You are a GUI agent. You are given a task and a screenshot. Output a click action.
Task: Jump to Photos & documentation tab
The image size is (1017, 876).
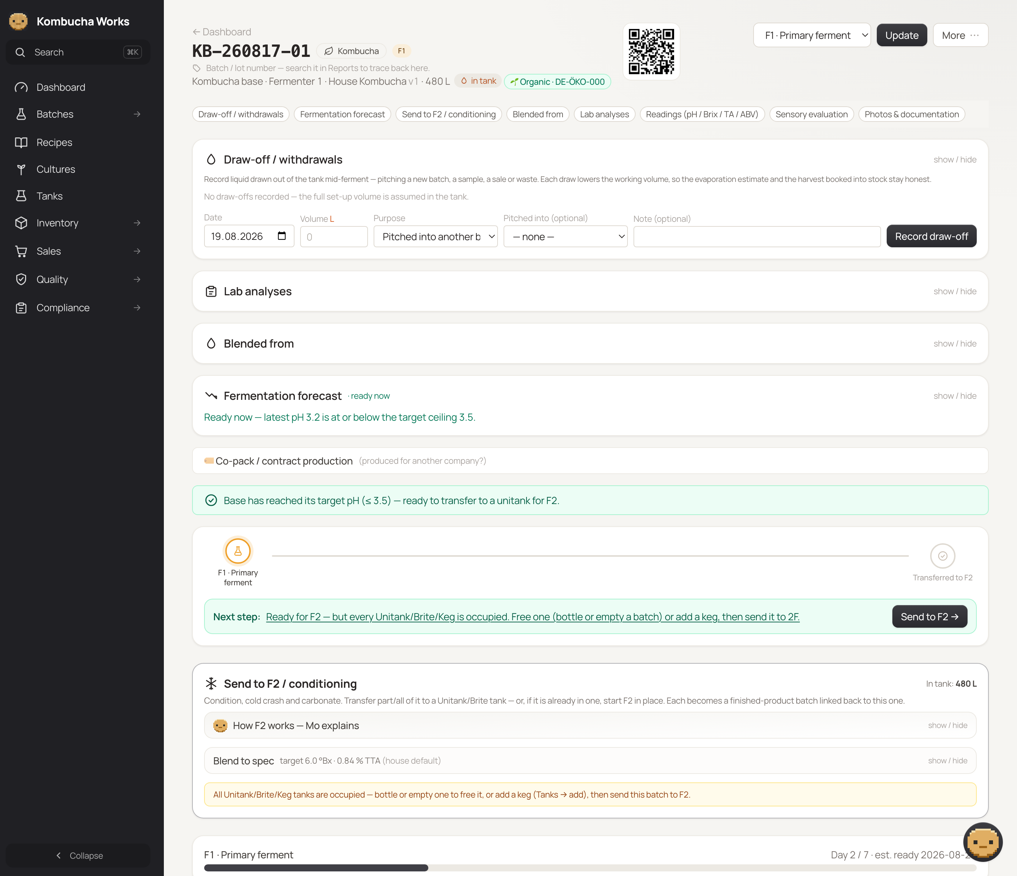click(912, 114)
